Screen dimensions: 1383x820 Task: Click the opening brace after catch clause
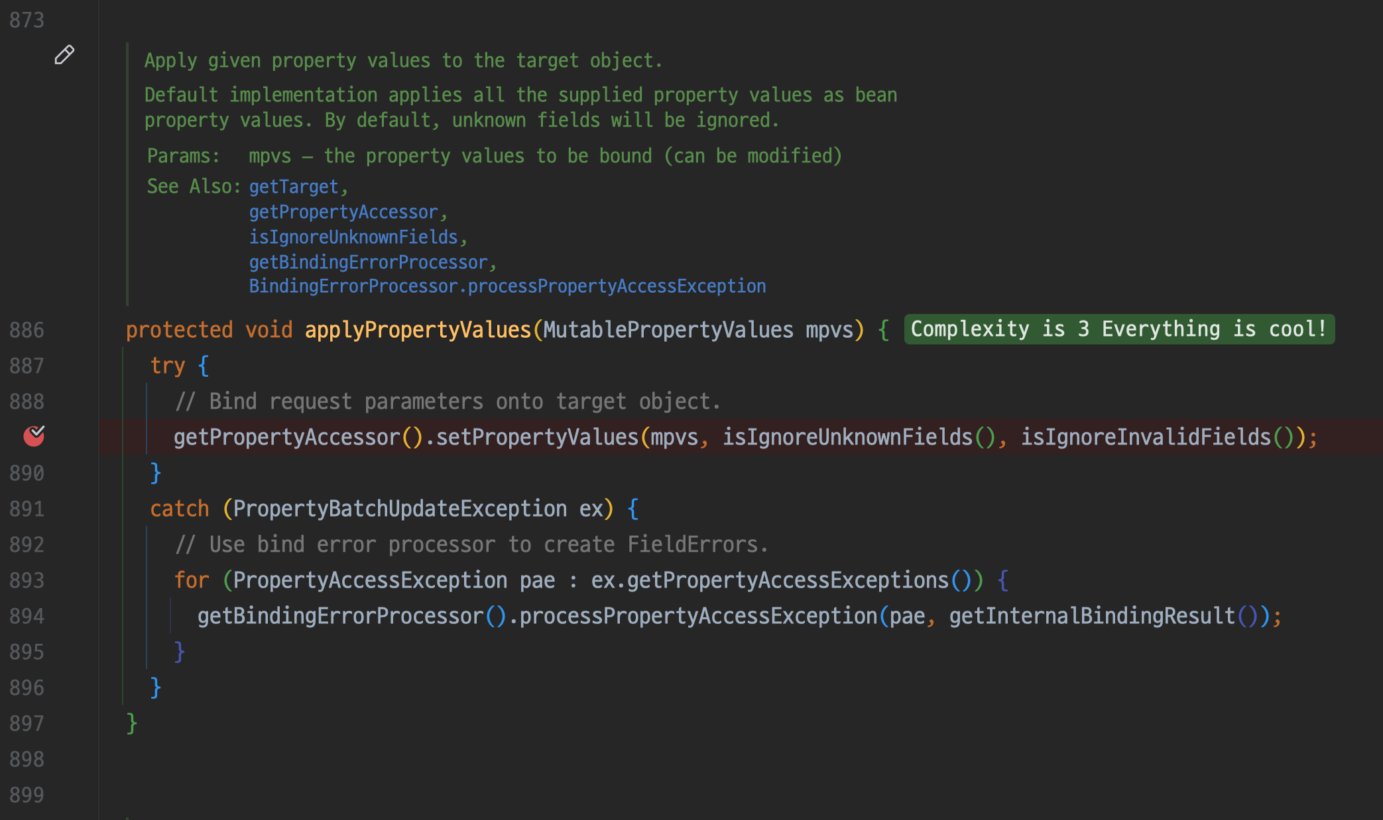[x=632, y=509]
